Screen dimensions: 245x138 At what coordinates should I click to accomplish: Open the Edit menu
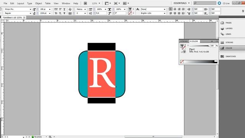pyautogui.click(x=12, y=3)
